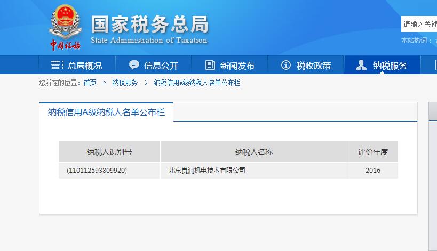This screenshot has width=437, height=251.
Task: Open the 新闻发布 menu
Action: [229, 65]
